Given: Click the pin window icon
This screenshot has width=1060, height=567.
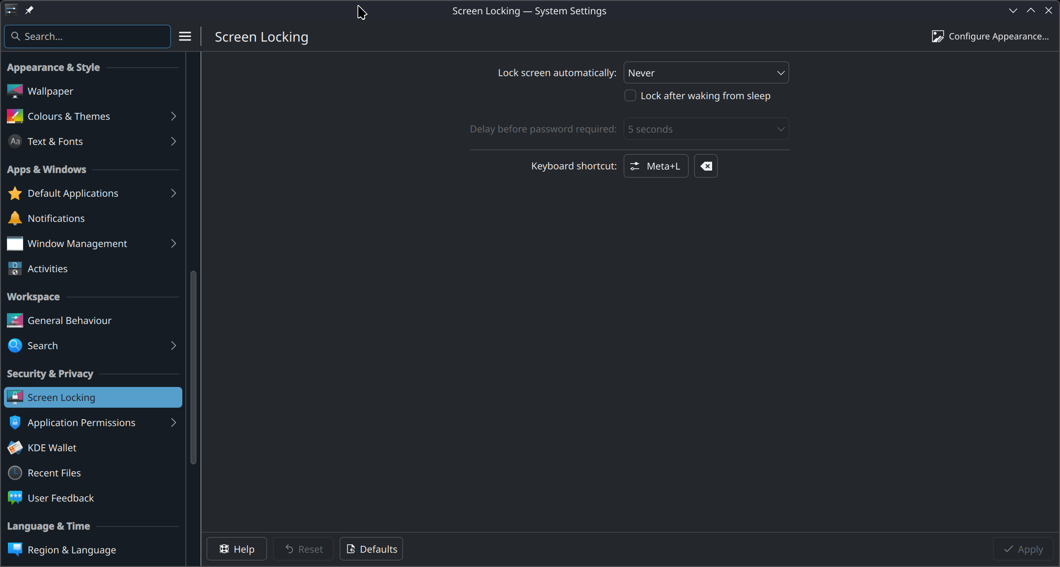Looking at the screenshot, I should click(29, 10).
